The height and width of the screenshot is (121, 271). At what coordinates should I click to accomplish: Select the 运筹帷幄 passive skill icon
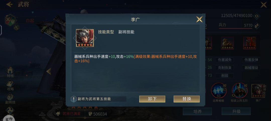point(219,90)
